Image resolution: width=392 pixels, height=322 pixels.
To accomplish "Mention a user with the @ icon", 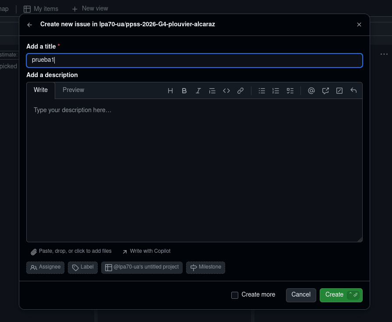I will pos(311,91).
